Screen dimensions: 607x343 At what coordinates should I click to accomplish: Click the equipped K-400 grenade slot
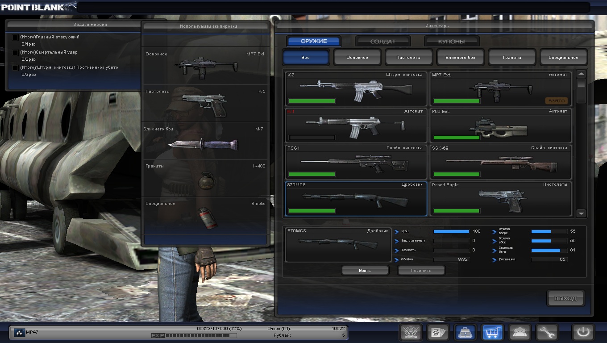206,178
